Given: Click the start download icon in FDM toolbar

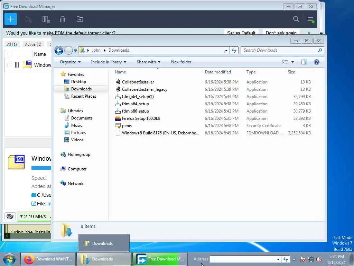Looking at the screenshot, I should click(x=29, y=19).
